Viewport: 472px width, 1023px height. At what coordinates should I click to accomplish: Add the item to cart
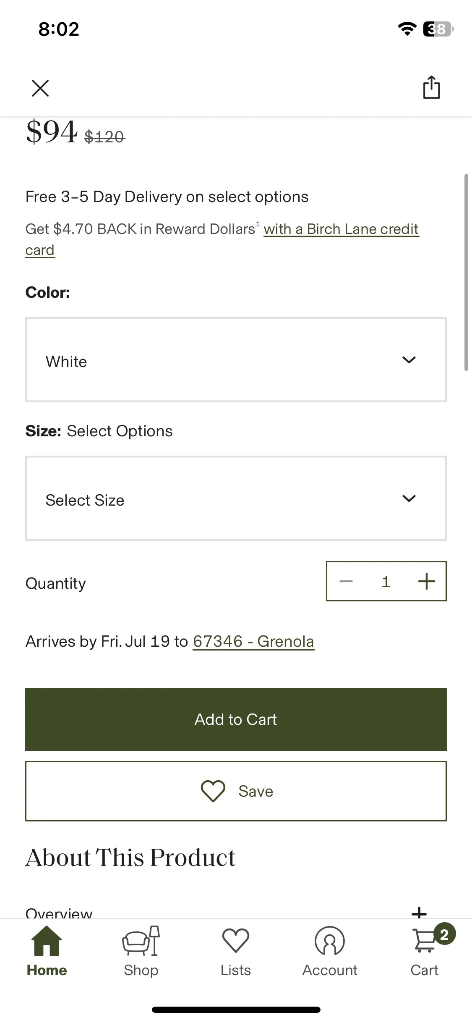tap(236, 719)
